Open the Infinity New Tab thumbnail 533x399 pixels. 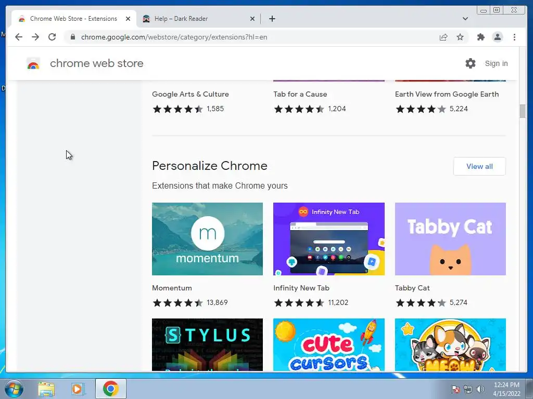[329, 239]
